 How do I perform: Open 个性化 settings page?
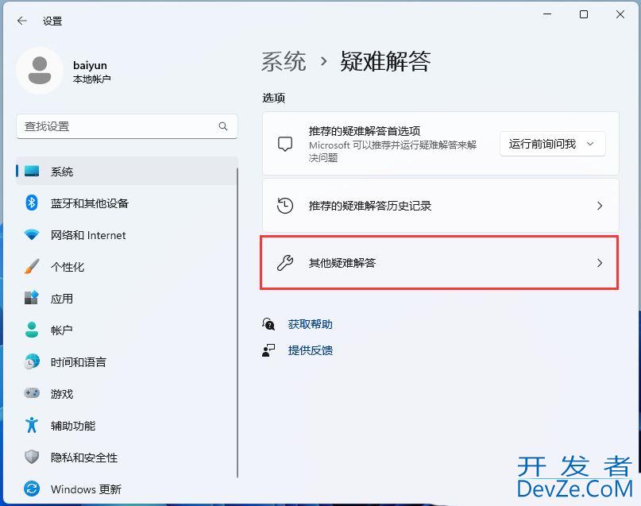(126, 267)
